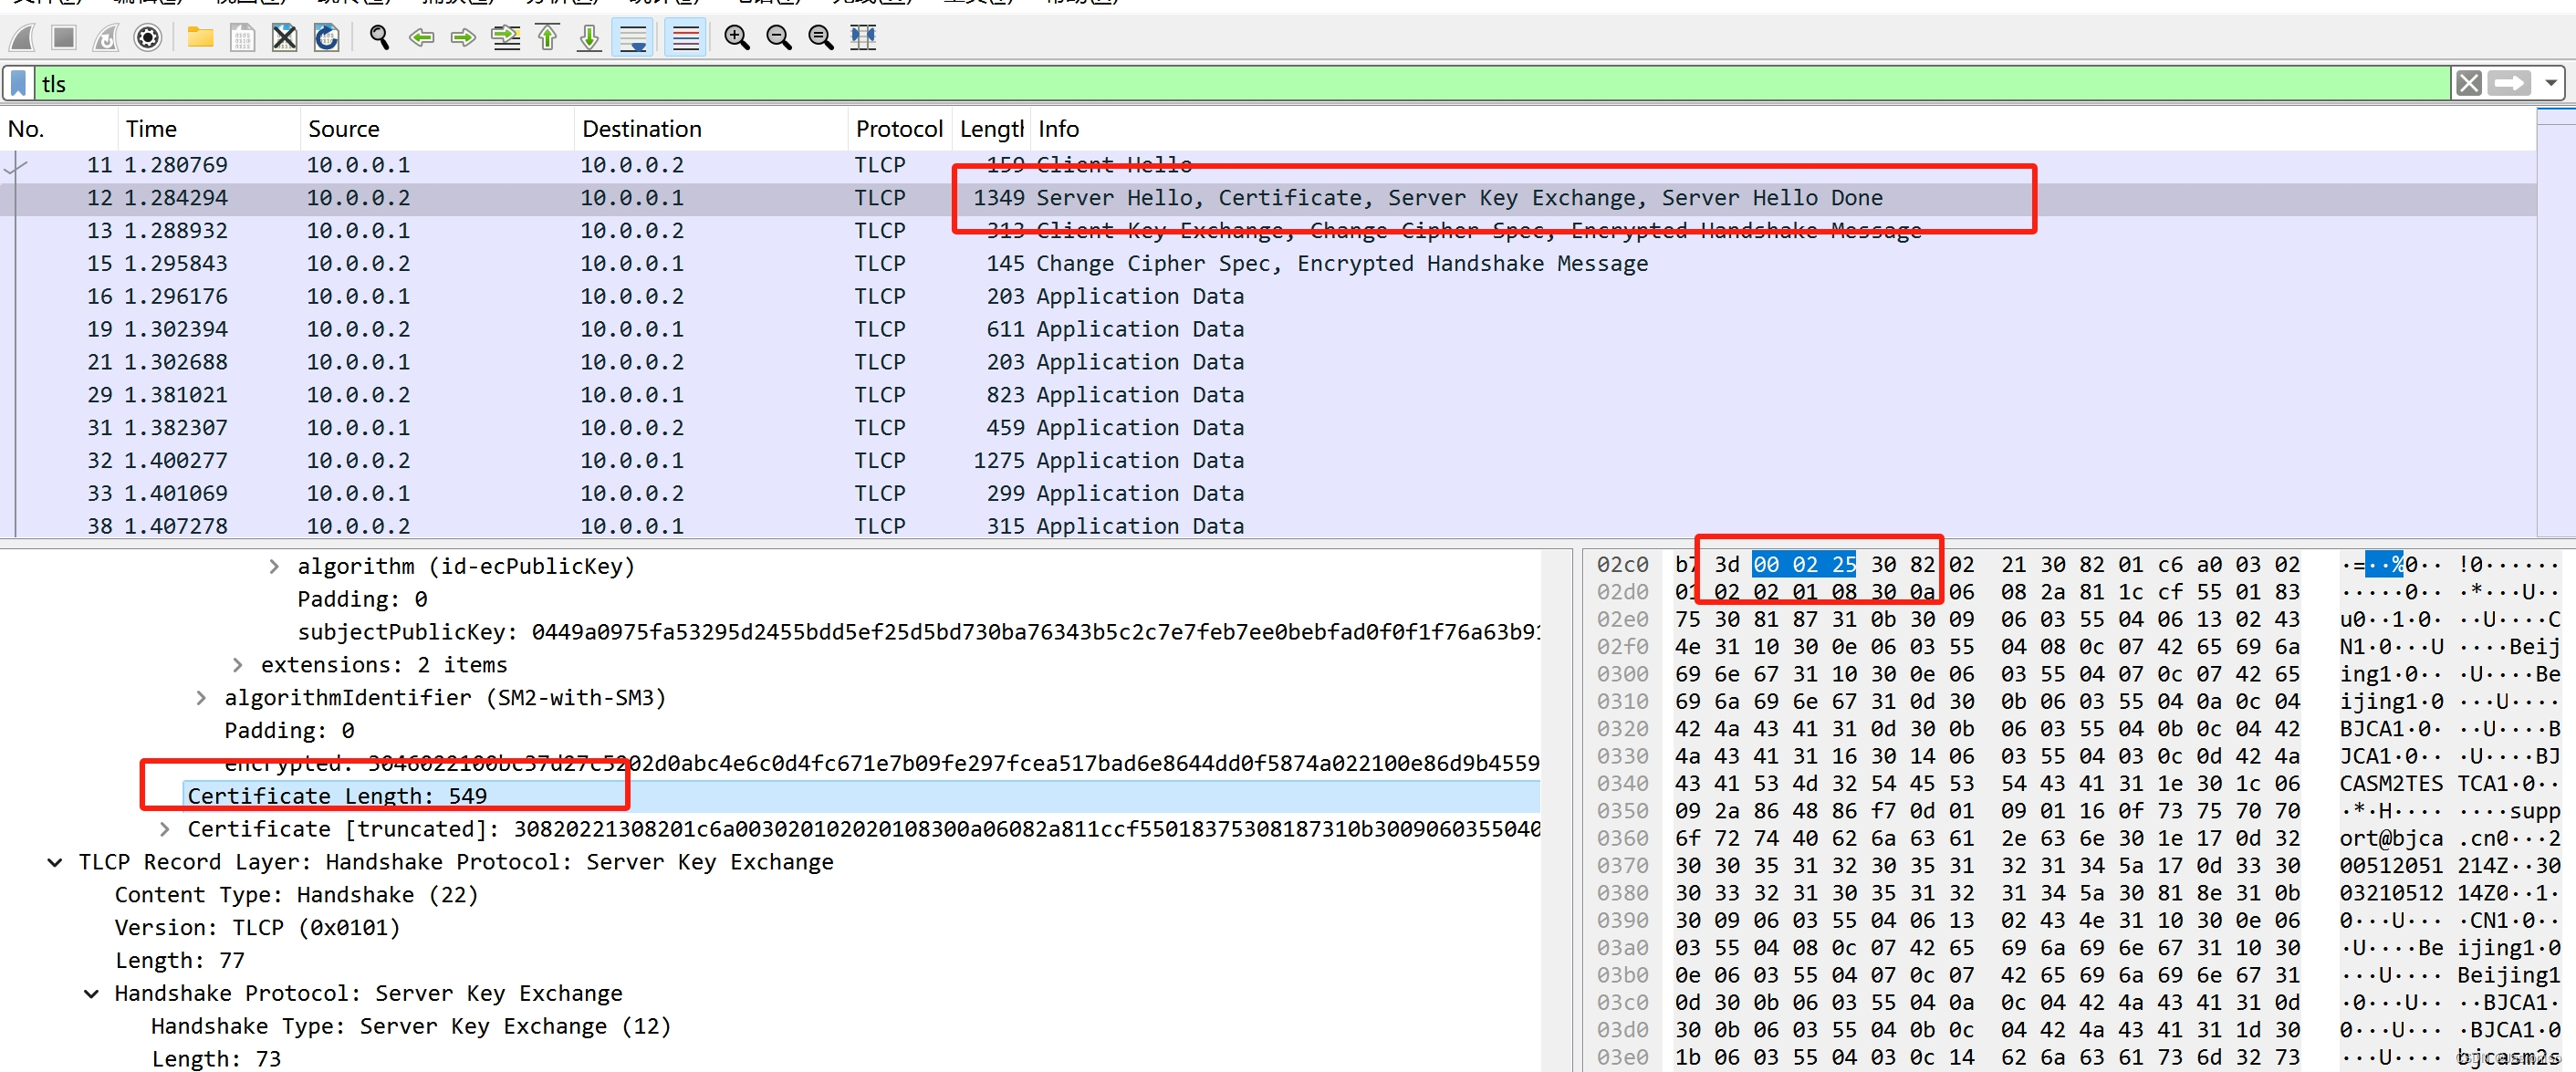Expand the extensions: 2 items node
The width and height of the screenshot is (2576, 1072).
pyautogui.click(x=237, y=665)
